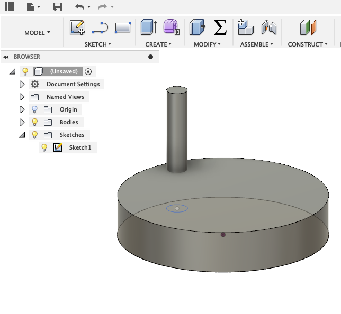
Task: Click the Named Views folder icon
Action: click(x=34, y=97)
